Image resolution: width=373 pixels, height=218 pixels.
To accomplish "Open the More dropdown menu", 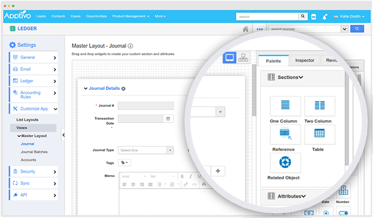I will [x=160, y=16].
